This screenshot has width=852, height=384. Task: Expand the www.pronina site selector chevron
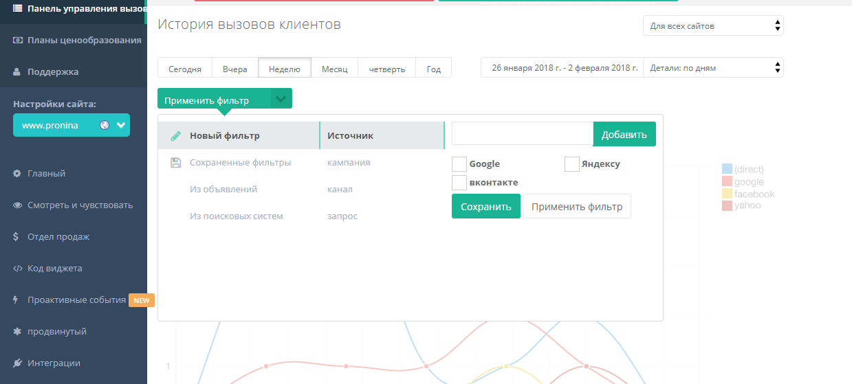tap(121, 126)
